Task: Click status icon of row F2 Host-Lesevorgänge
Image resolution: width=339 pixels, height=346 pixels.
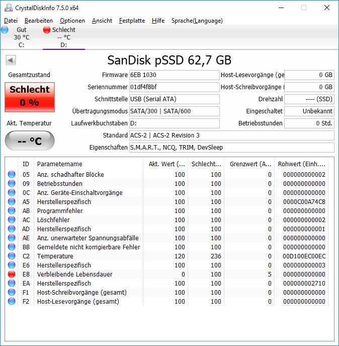Action: coord(12,301)
